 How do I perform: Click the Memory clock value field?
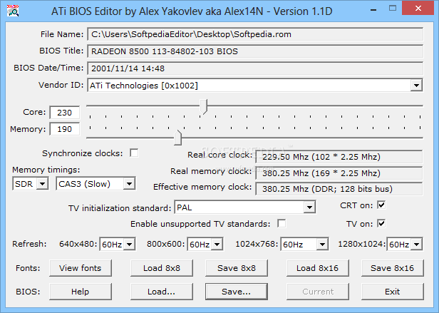tap(65, 129)
